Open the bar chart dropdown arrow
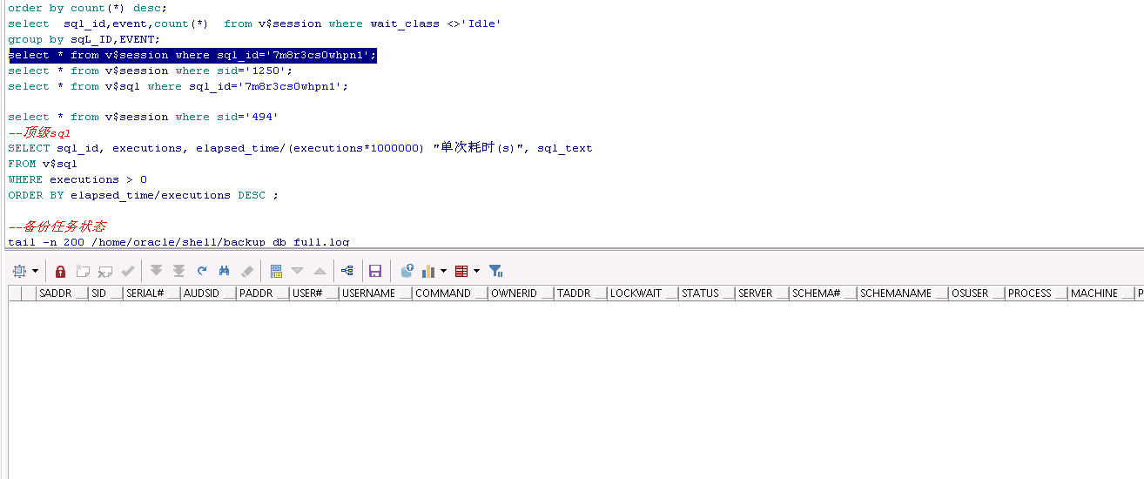The height and width of the screenshot is (479, 1144). 443,272
